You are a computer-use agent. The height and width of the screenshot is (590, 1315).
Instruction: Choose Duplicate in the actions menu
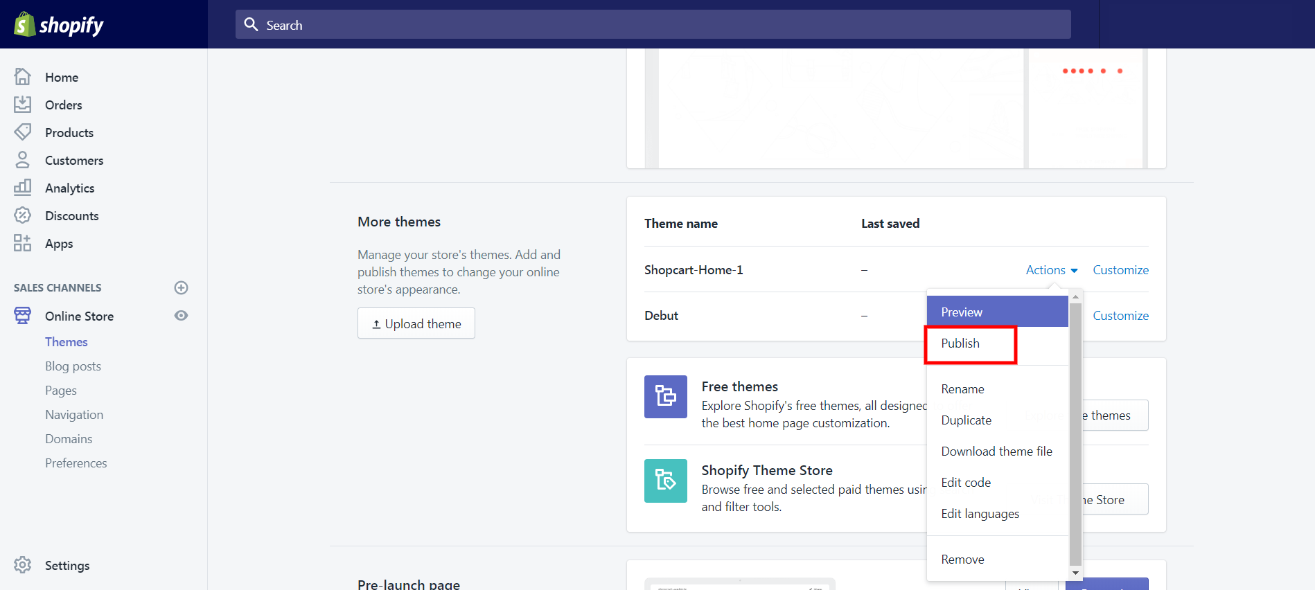click(966, 420)
